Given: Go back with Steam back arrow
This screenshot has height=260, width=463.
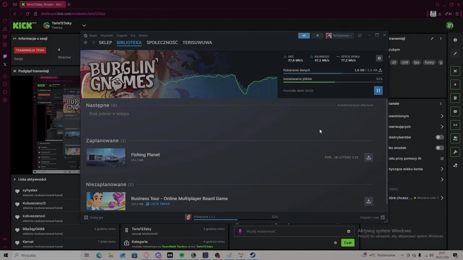Looking at the screenshot, I should tap(86, 42).
